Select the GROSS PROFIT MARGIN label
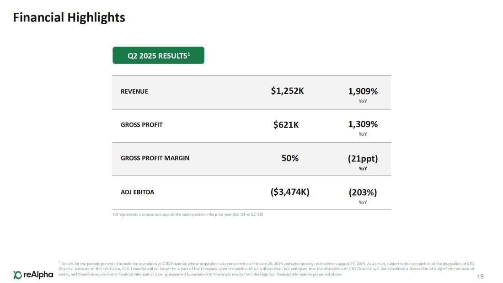Viewport: 503px width, 283px height. click(x=155, y=158)
